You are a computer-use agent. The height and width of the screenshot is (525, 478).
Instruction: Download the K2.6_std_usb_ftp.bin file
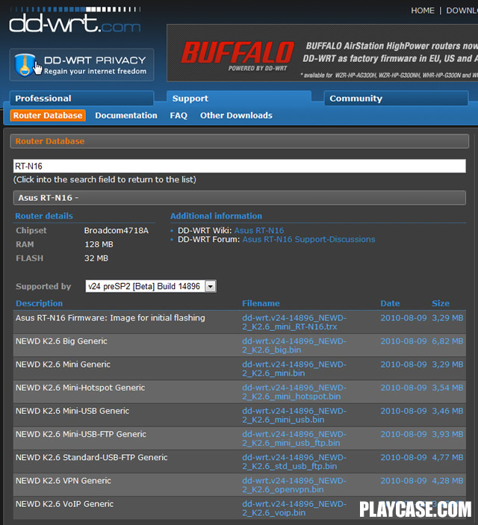(x=294, y=462)
